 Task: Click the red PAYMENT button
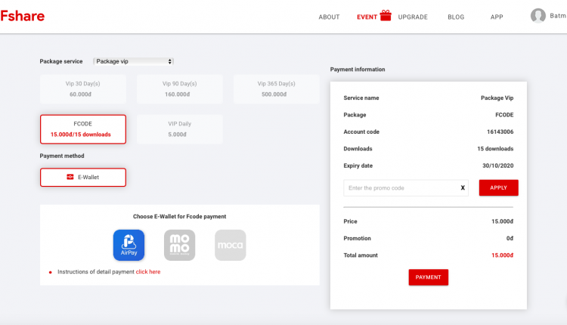(x=429, y=277)
